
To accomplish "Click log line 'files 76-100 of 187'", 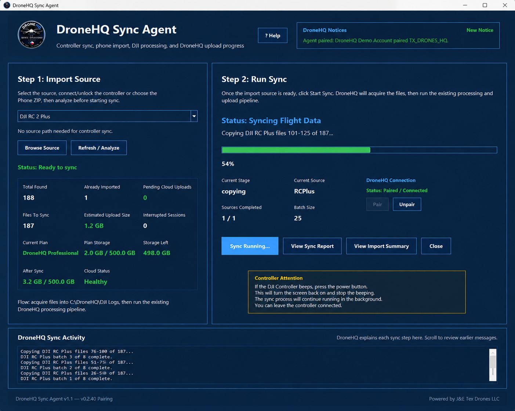I will [77, 351].
